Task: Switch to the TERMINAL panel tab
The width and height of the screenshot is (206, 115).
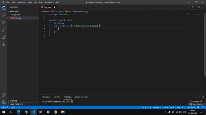Action: coord(68,97)
